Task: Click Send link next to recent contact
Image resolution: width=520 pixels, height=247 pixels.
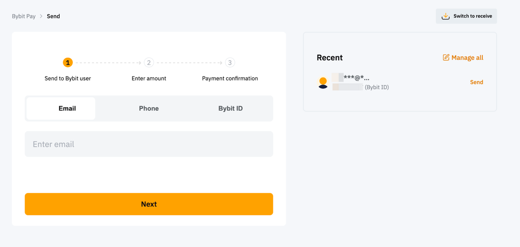Action: 477,82
